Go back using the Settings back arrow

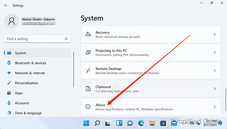(6, 6)
